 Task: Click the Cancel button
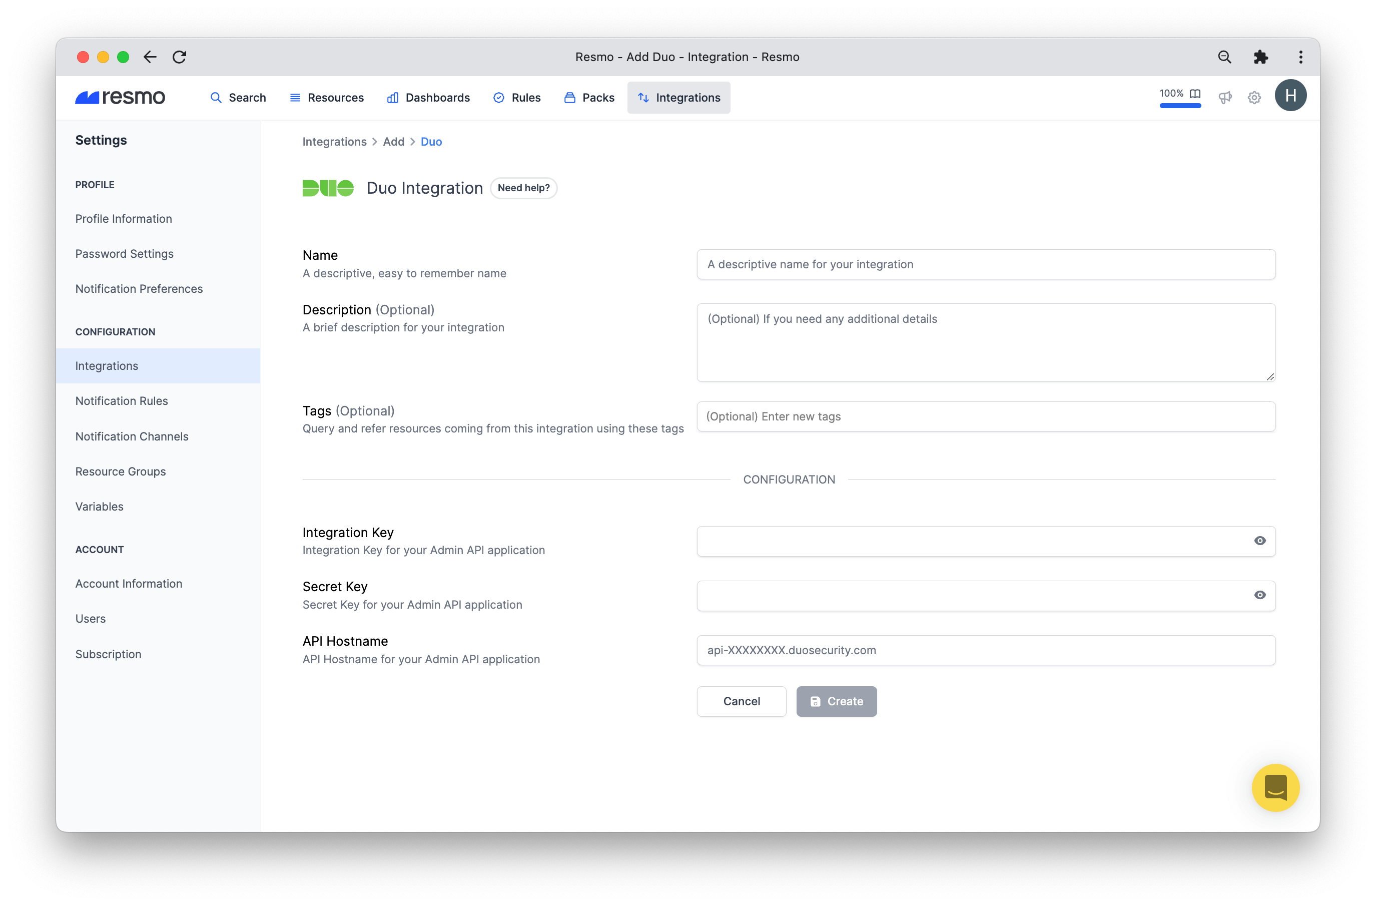pyautogui.click(x=741, y=701)
